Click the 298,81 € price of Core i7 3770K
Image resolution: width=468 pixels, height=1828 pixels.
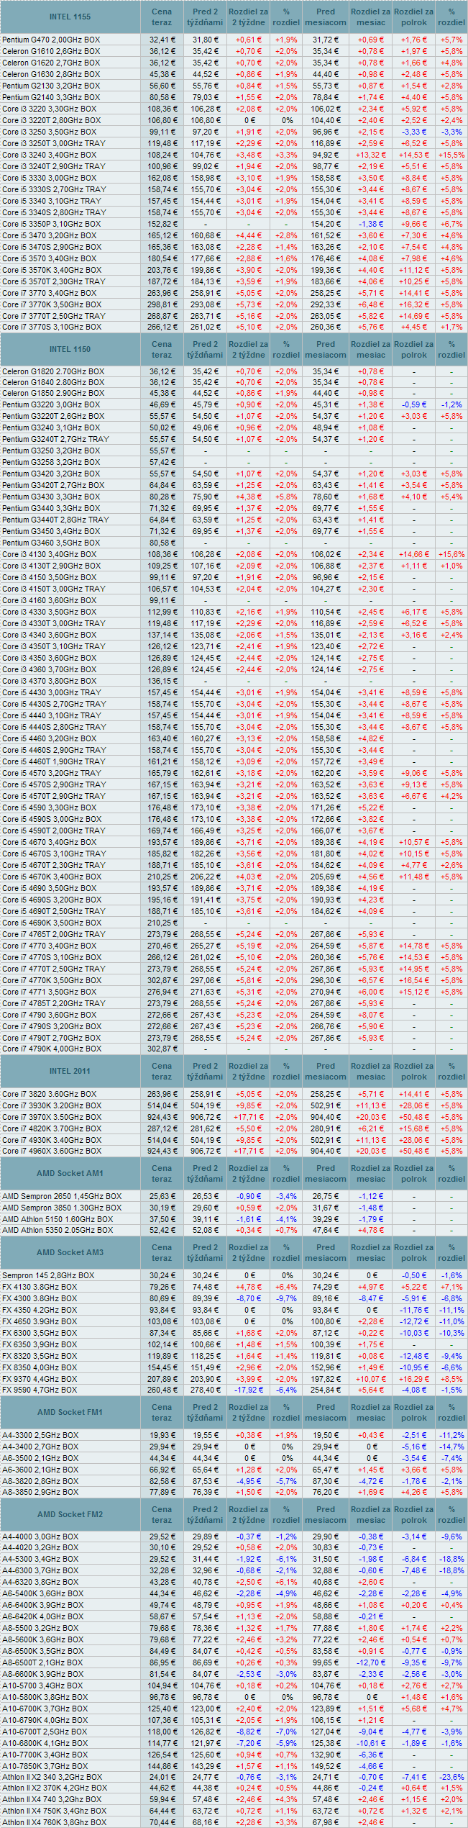tap(162, 304)
